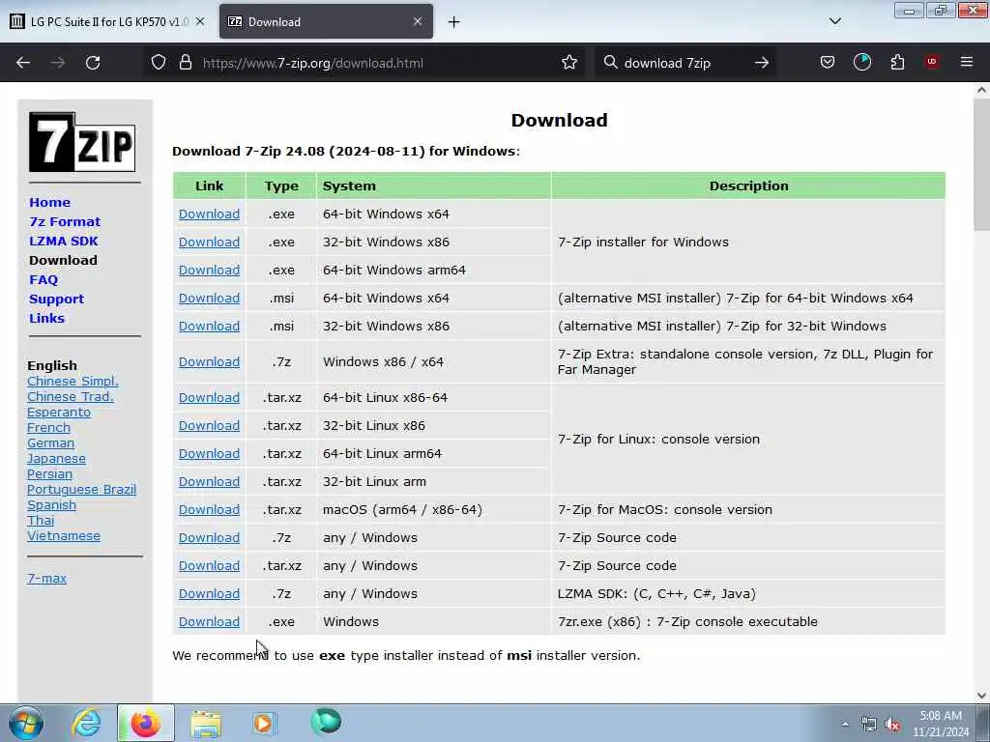
Task: Open the uBlock Origin extension icon
Action: (932, 62)
